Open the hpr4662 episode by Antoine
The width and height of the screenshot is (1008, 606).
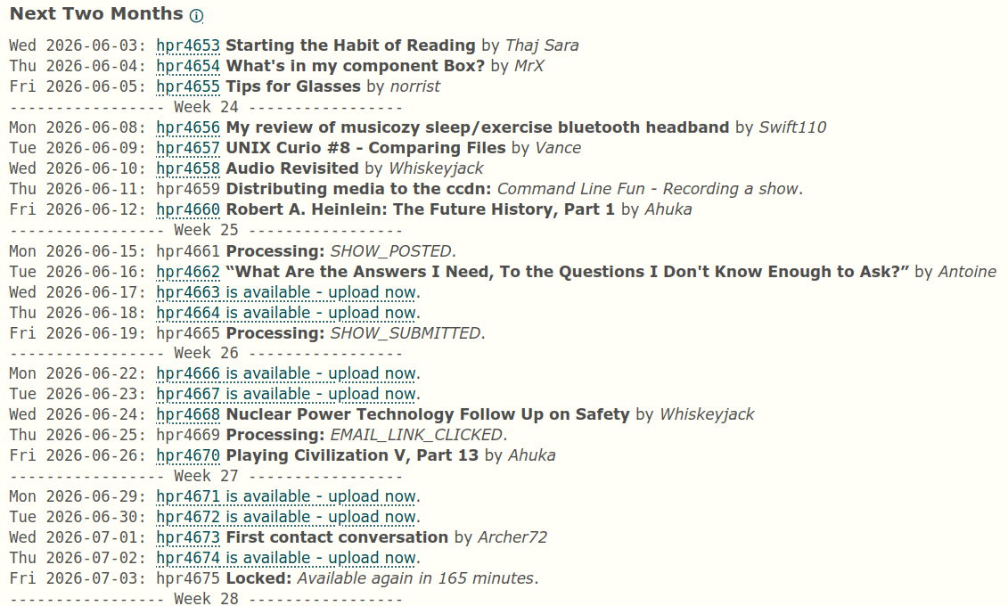click(188, 273)
